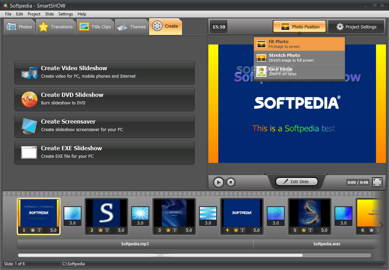389x270 pixels.
Task: Click Create DVD Slideshow button
Action: tap(104, 99)
